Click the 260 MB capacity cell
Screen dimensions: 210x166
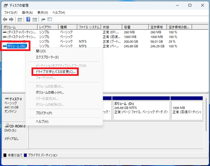tap(129, 32)
